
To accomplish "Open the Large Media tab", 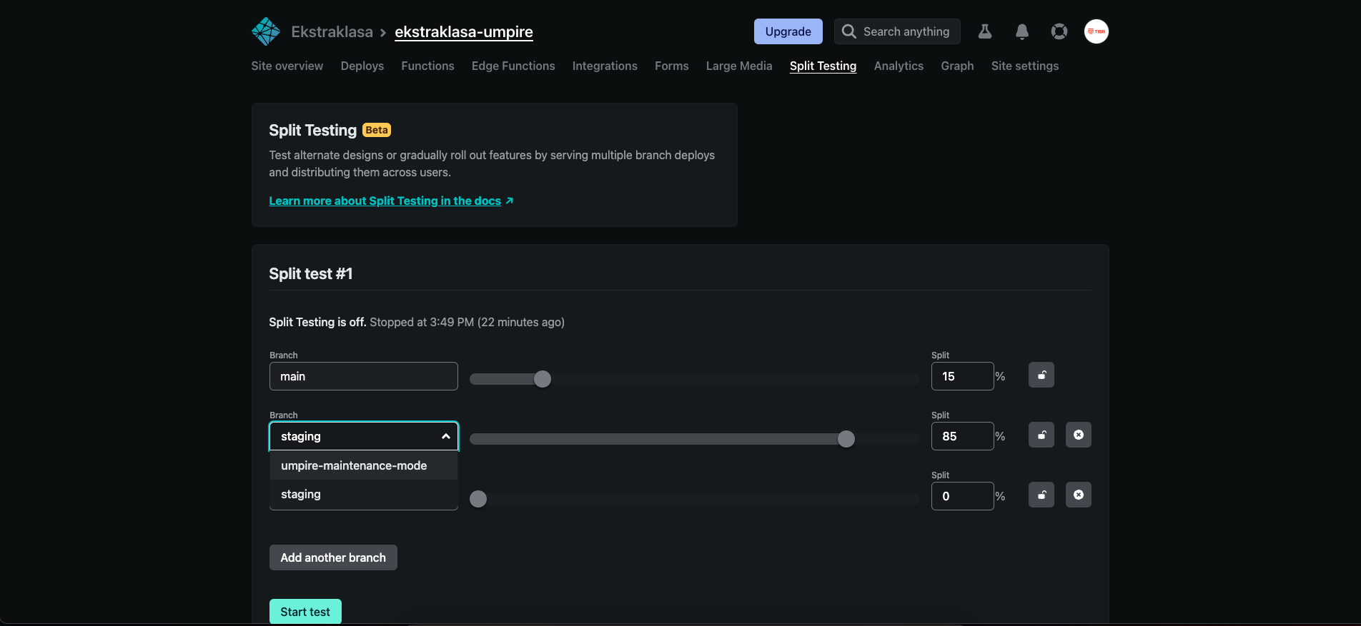I will point(739,66).
